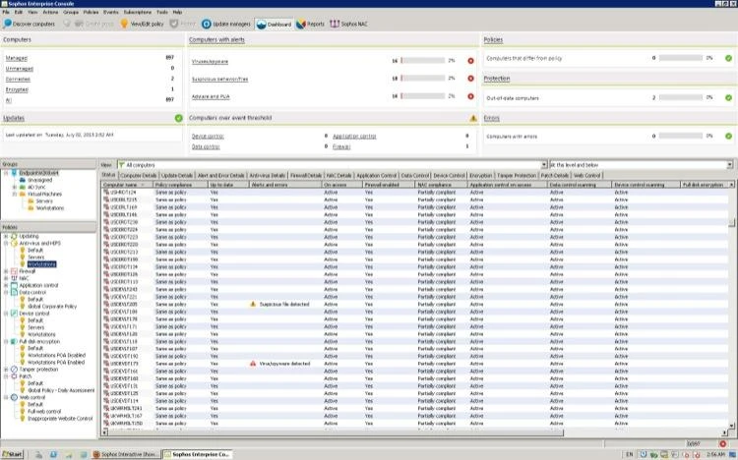Select the Servers group folder
The image size is (738, 460).
pos(31,201)
